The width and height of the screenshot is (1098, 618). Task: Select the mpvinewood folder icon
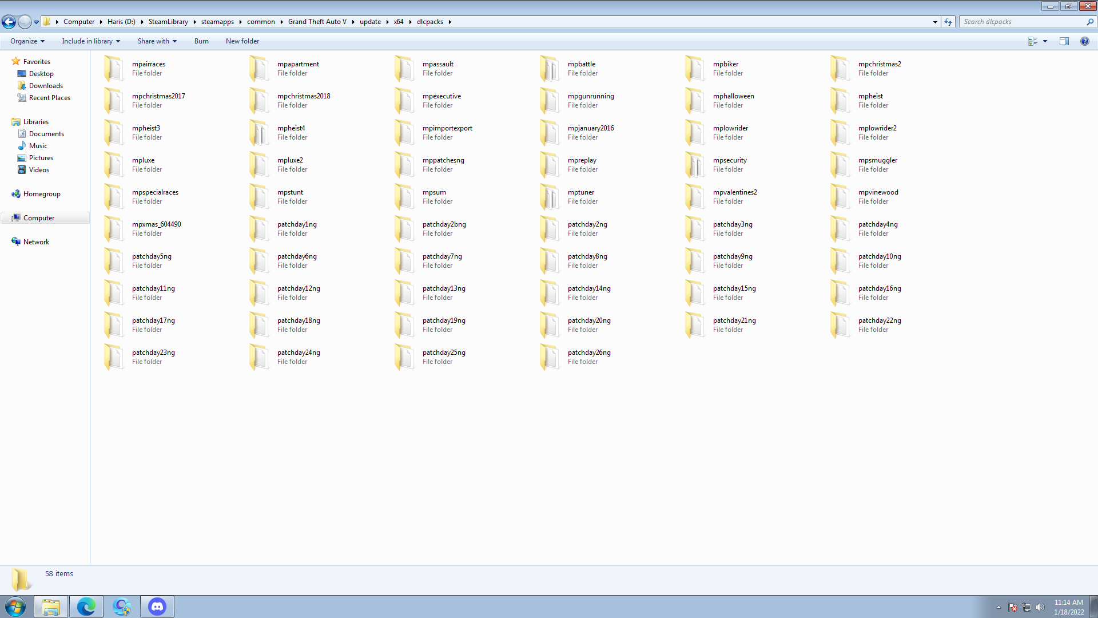(840, 197)
